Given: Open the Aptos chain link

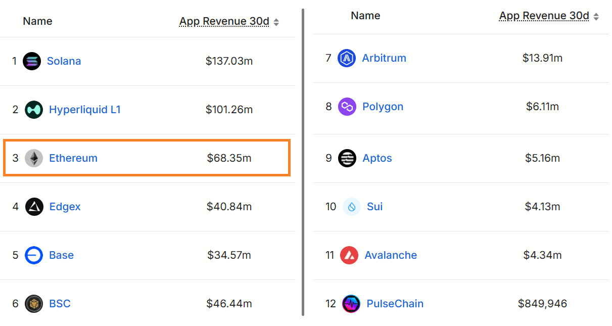Looking at the screenshot, I should click(x=377, y=158).
